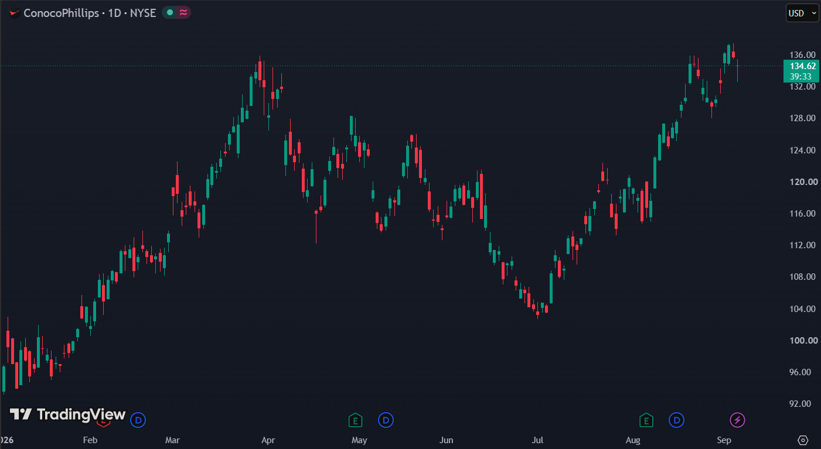Click the Jul label on time axis
This screenshot has width=821, height=449.
[x=537, y=440]
